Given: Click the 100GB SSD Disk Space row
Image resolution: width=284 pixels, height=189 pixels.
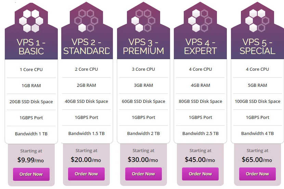Looking at the screenshot, I should (257, 102).
